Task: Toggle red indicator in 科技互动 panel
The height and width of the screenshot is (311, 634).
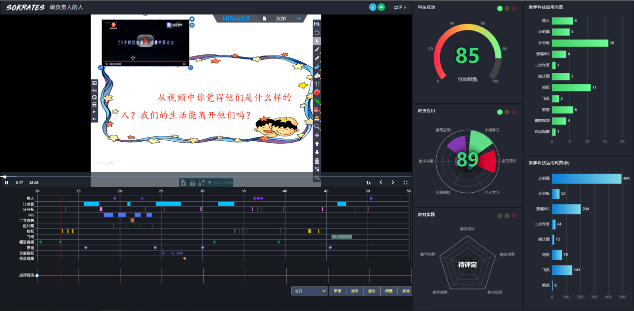Action: click(514, 8)
